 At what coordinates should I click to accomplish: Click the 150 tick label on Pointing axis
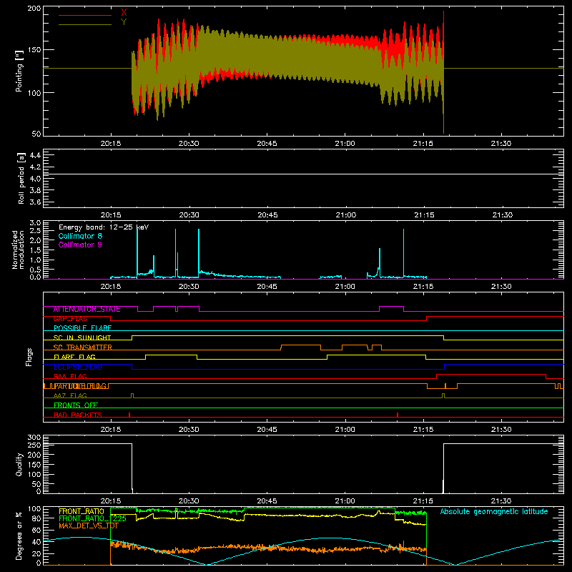click(34, 50)
